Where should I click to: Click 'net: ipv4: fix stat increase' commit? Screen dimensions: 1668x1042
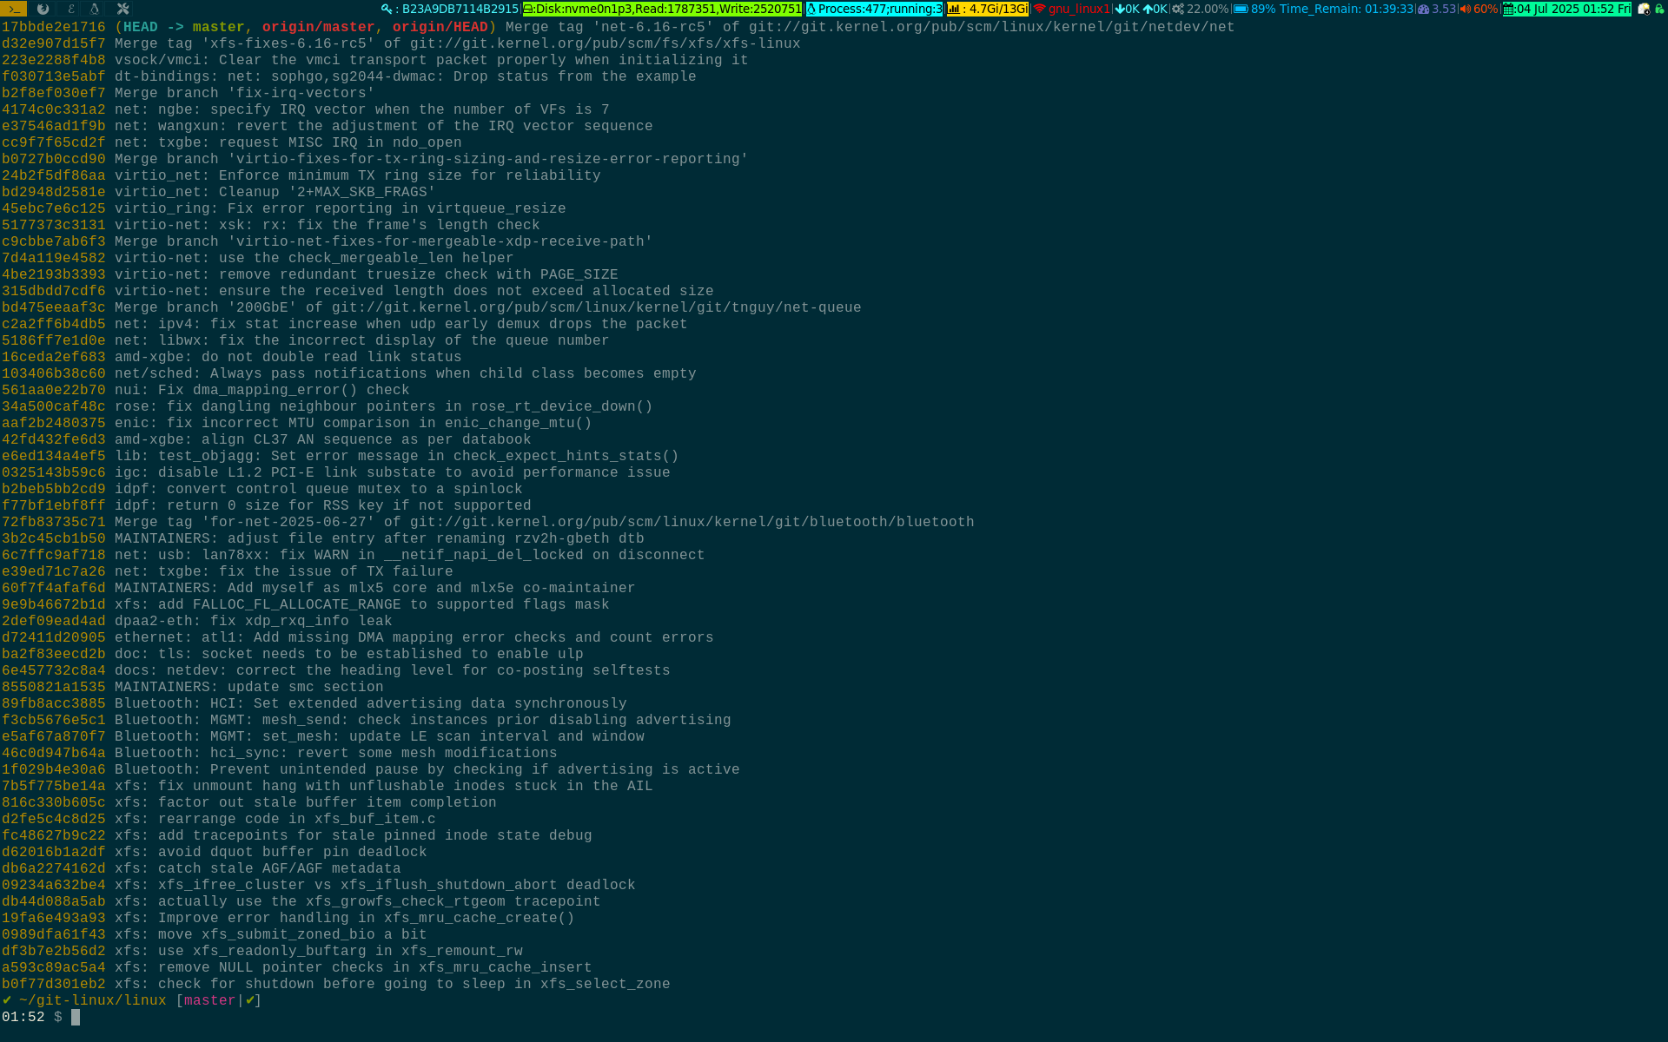(x=401, y=324)
